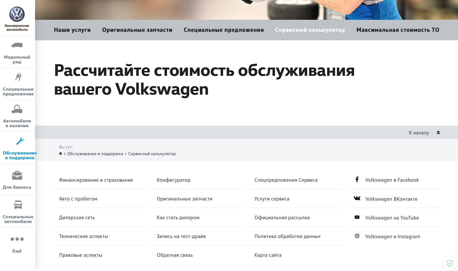This screenshot has width=458, height=271.
Task: Open Специальные предложения in top navigation
Action: (x=224, y=30)
